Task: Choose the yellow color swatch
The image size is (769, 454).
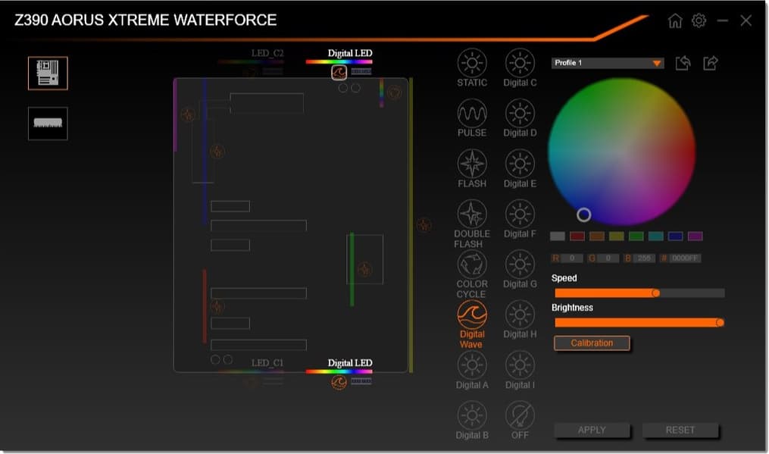Action: [x=617, y=236]
